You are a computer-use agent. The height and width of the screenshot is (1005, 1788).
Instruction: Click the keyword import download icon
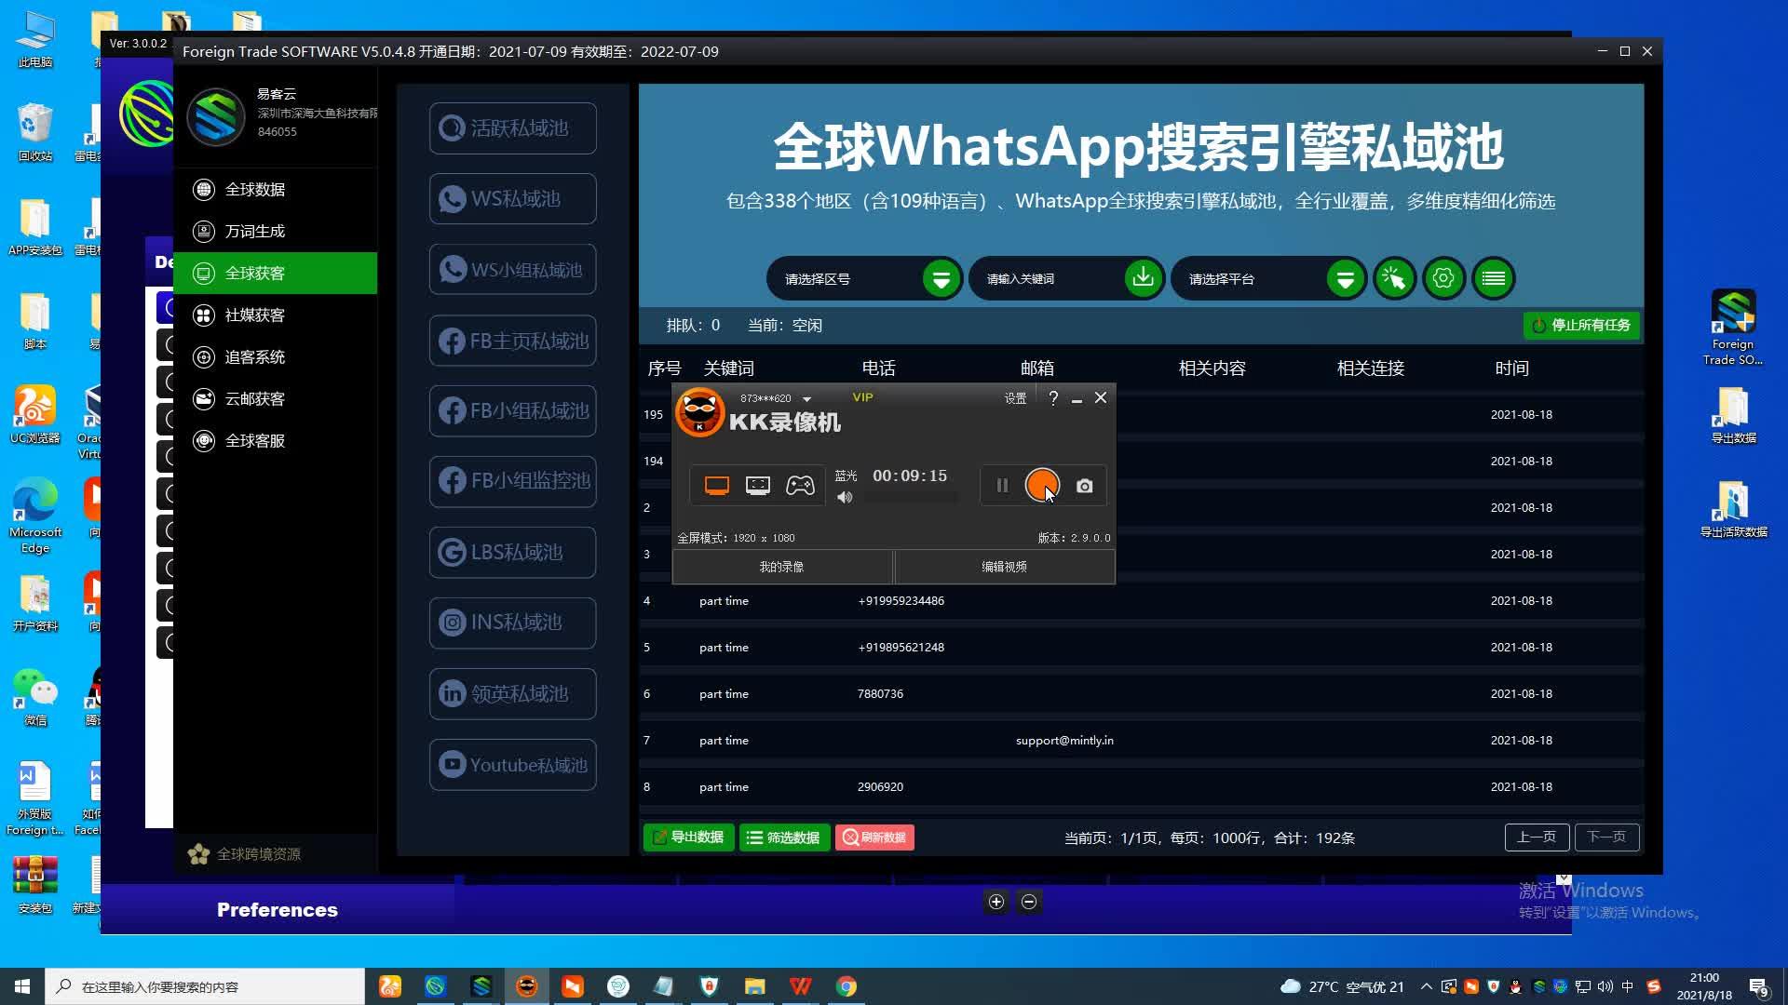coord(1144,278)
